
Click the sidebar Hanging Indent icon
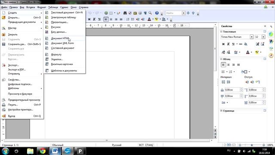[258, 82]
